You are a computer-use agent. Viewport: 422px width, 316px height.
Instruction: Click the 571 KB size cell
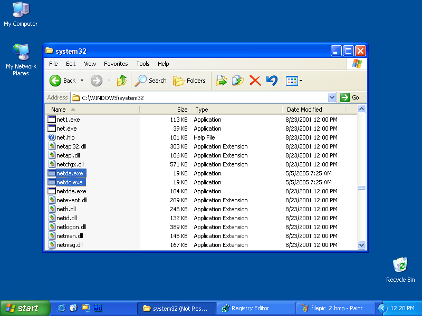tap(179, 164)
